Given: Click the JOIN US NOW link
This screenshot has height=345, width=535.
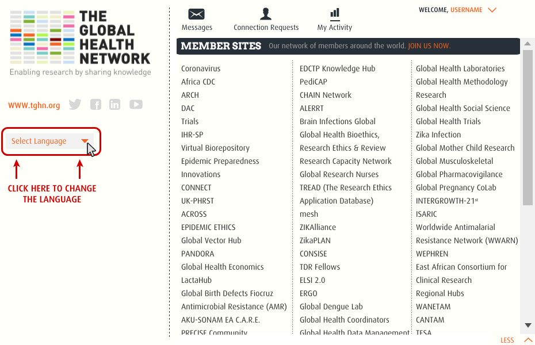Looking at the screenshot, I should click(x=429, y=46).
